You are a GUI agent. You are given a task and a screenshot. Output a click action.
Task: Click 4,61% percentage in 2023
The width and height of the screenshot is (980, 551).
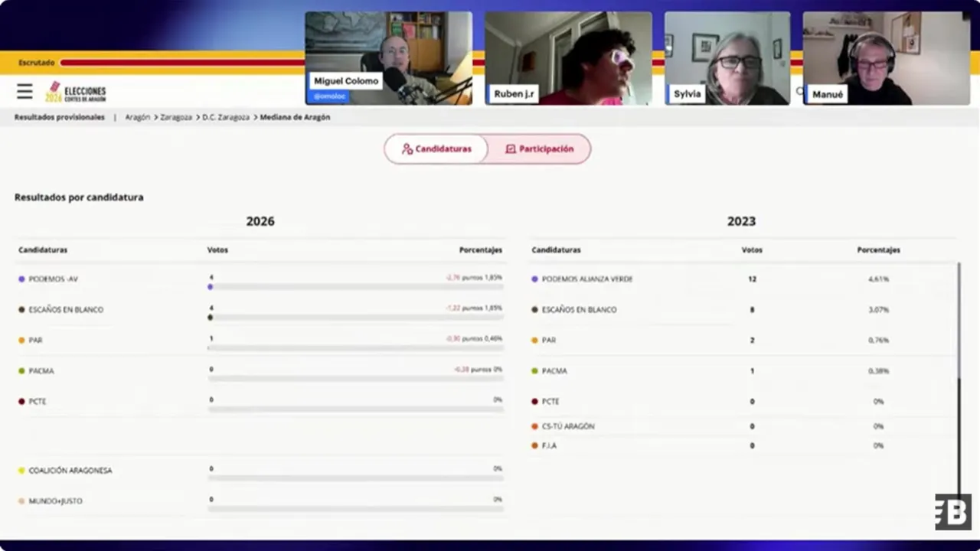[x=878, y=279]
